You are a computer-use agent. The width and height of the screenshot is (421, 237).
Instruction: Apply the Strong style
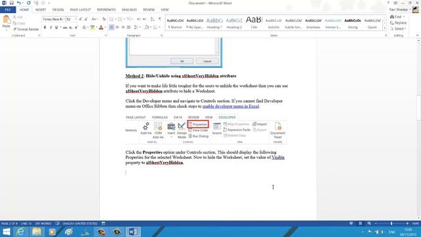353,23
